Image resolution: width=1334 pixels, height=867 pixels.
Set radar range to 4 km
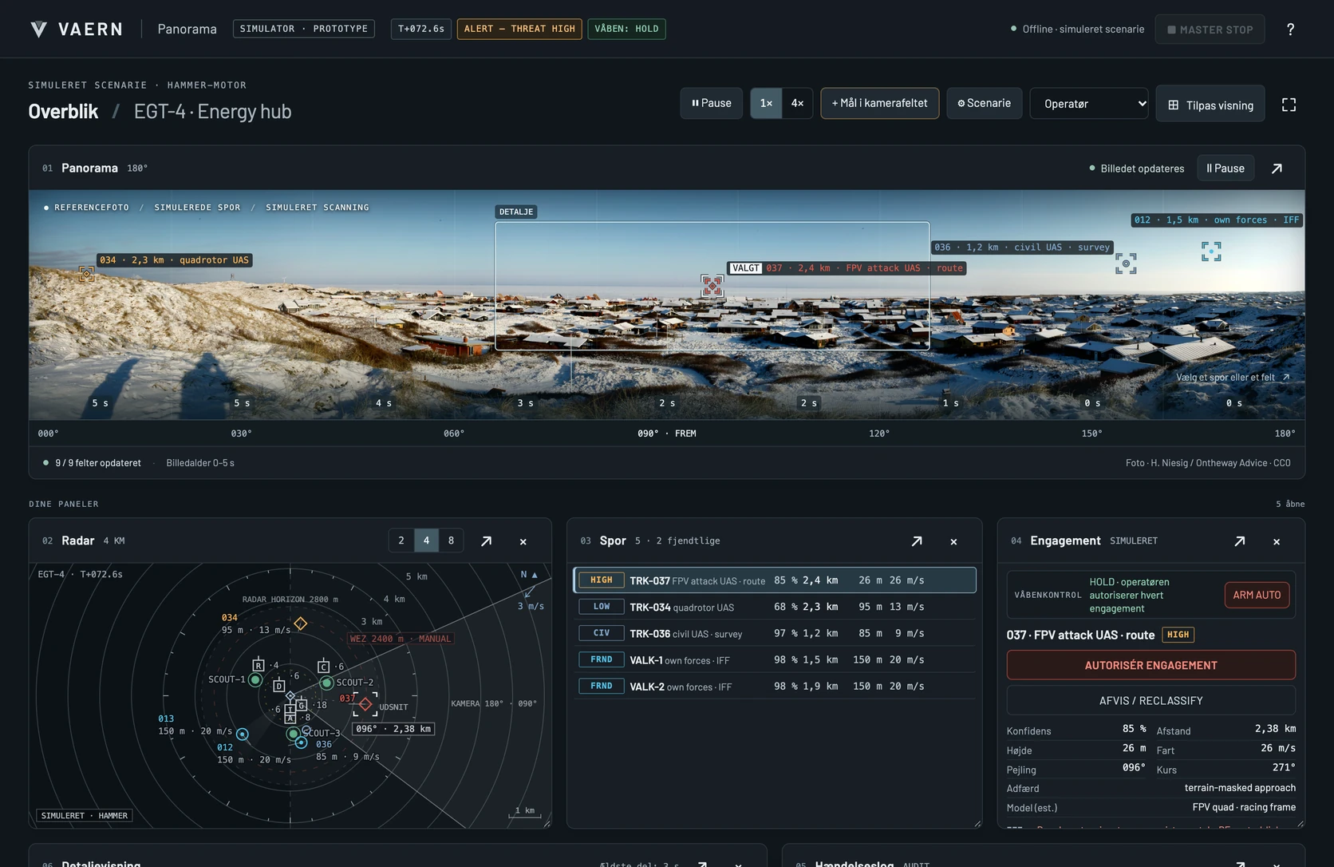click(x=426, y=540)
